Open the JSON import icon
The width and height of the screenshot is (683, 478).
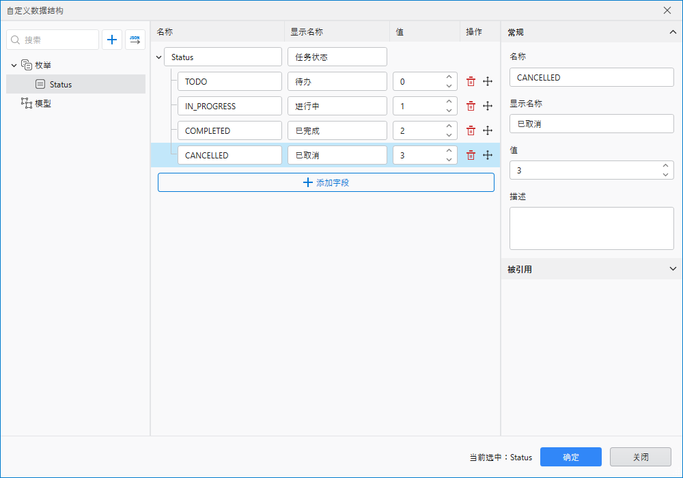[x=135, y=40]
